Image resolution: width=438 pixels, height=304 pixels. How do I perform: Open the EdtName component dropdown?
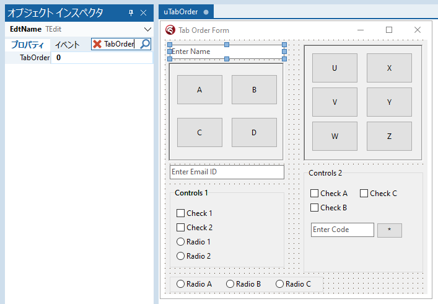click(147, 29)
